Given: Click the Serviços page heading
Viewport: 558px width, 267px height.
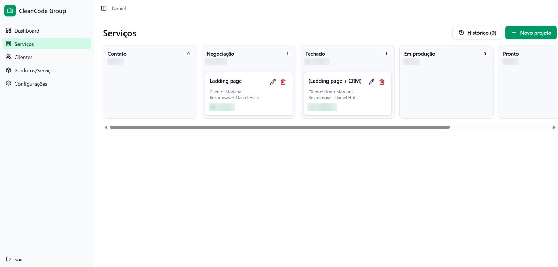Looking at the screenshot, I should (120, 33).
